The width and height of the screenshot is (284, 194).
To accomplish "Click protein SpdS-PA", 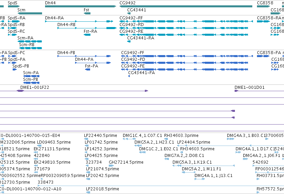I will tap(12, 63).
